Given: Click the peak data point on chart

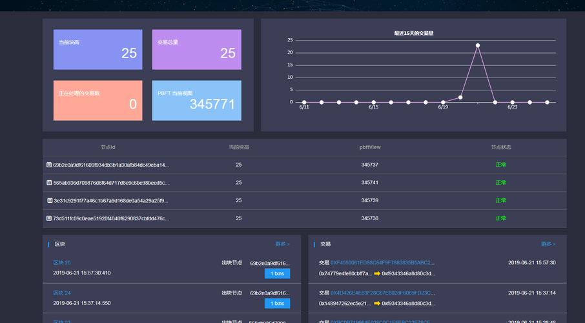Looking at the screenshot, I should 478,46.
